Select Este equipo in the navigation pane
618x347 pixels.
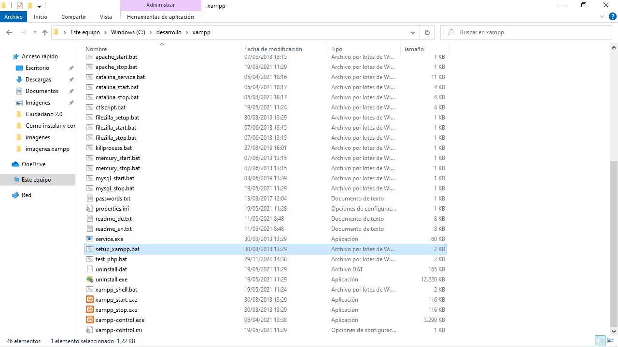[38, 180]
